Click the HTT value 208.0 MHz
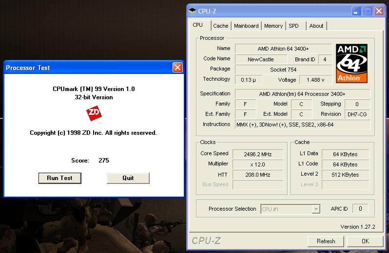This screenshot has width=389, height=253. coord(258,175)
